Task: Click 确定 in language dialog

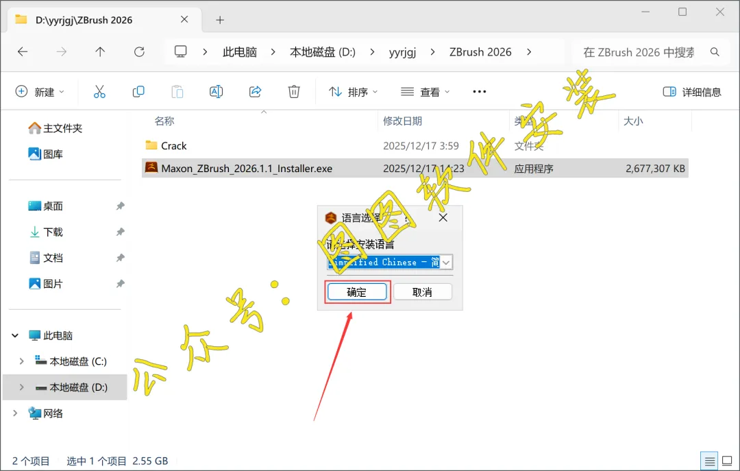Action: click(x=357, y=292)
